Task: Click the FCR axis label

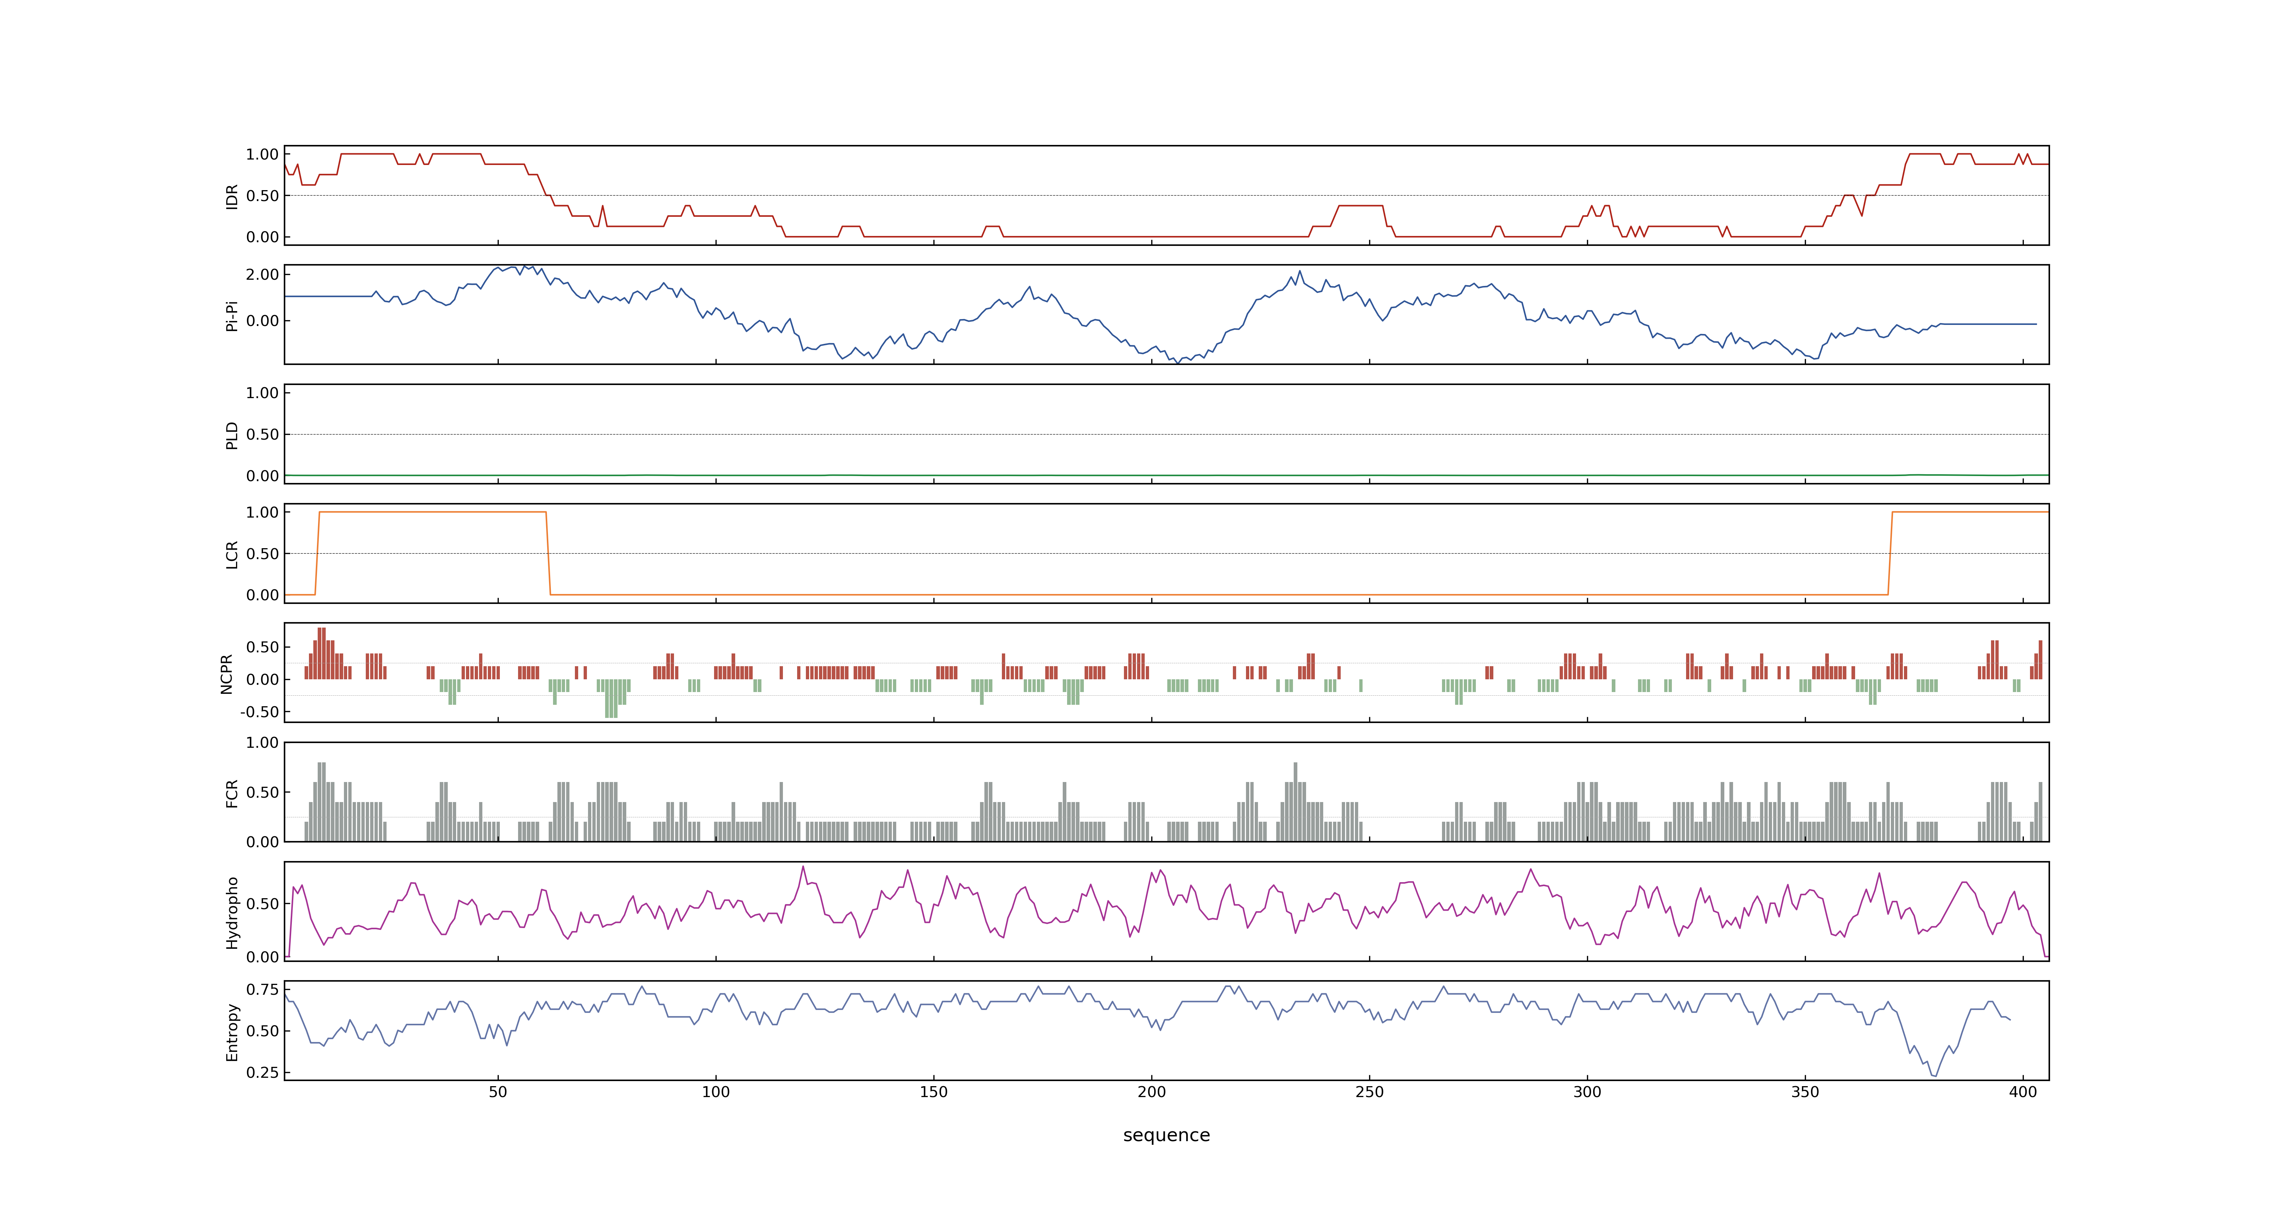Action: [x=232, y=793]
